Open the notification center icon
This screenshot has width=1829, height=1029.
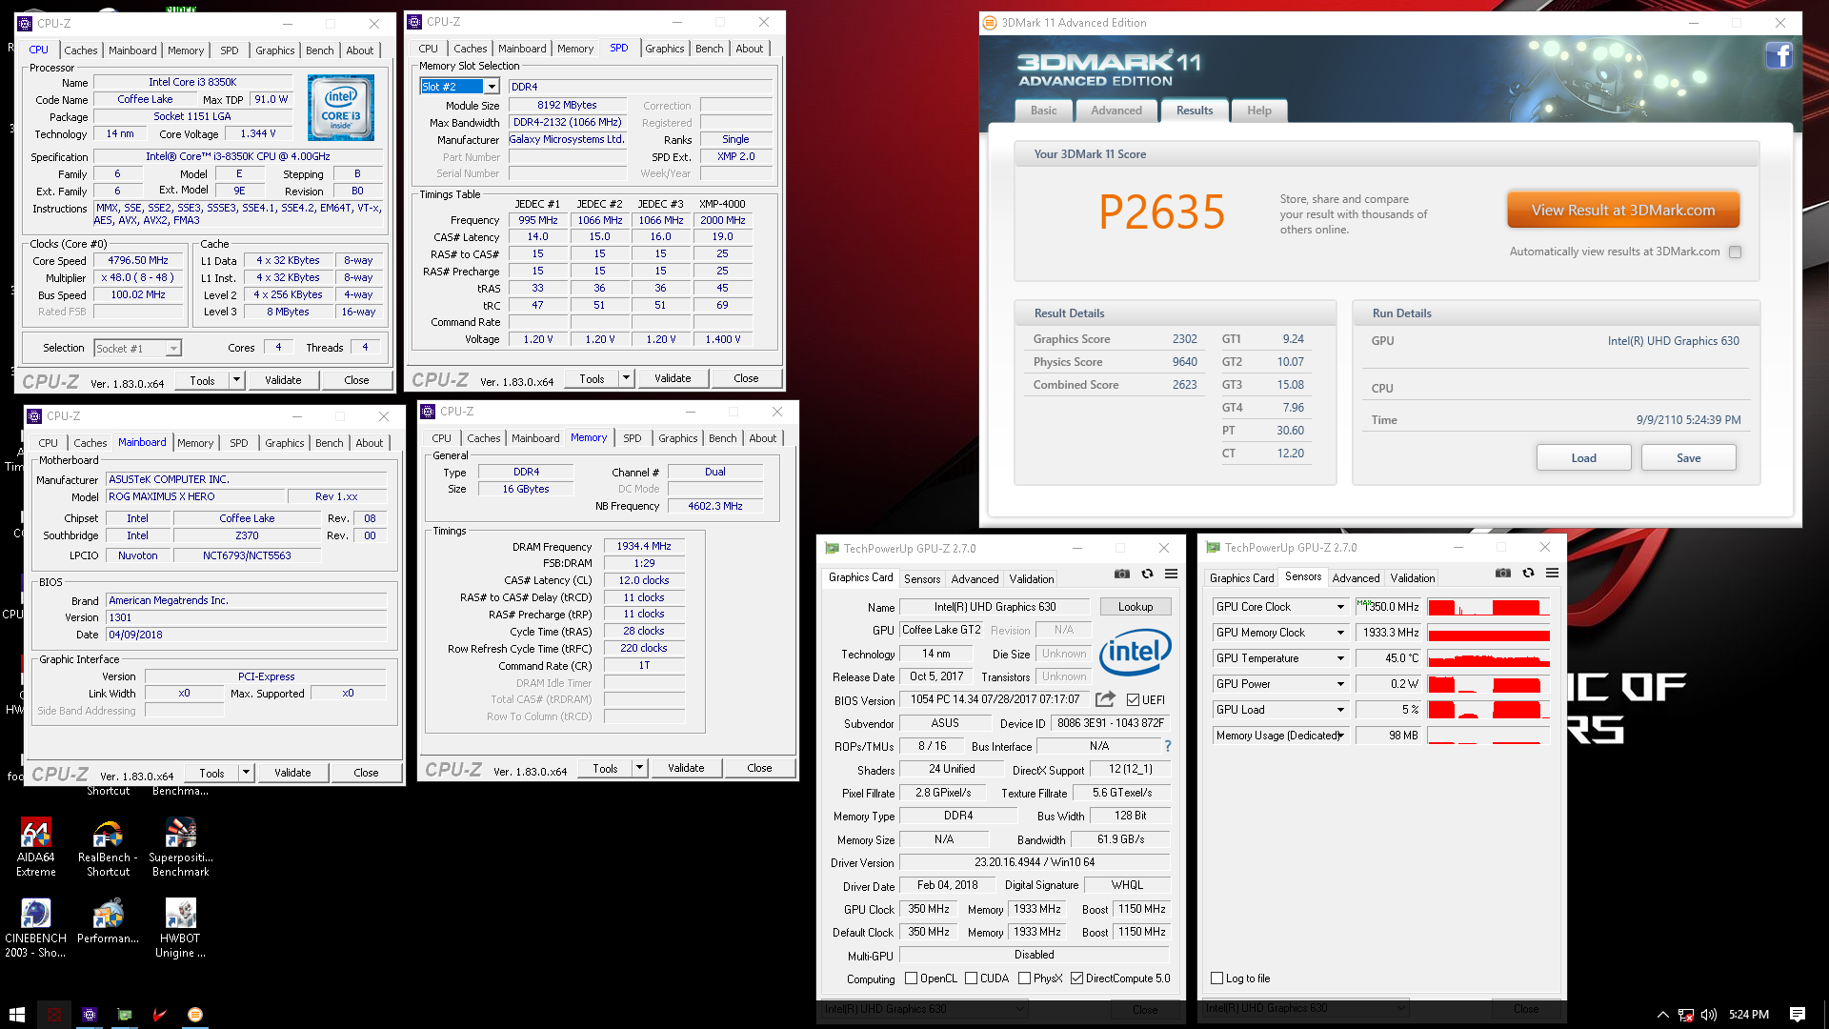pyautogui.click(x=1798, y=1015)
